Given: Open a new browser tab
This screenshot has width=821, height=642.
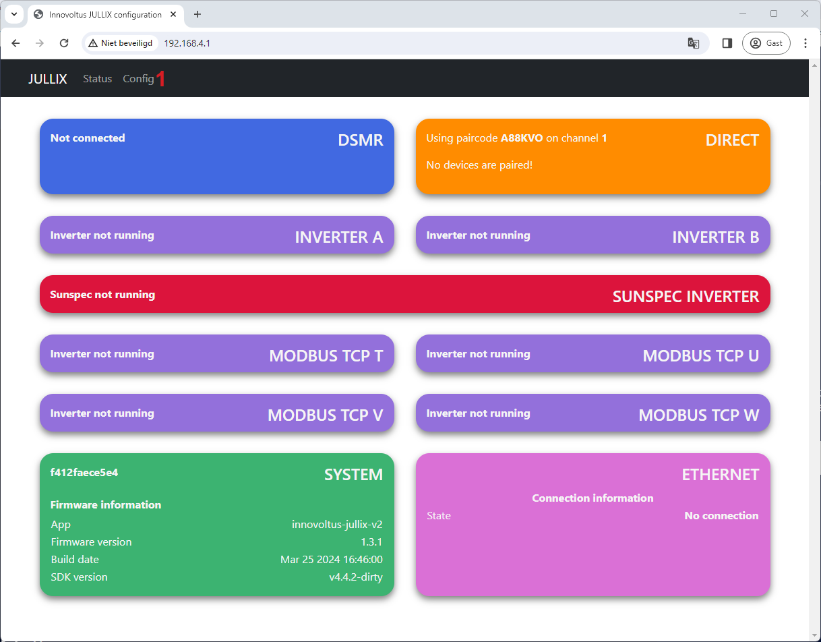Looking at the screenshot, I should (x=197, y=14).
